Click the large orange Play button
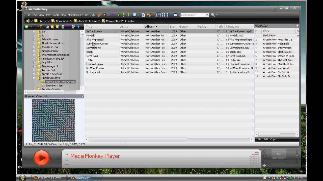 tap(42, 158)
